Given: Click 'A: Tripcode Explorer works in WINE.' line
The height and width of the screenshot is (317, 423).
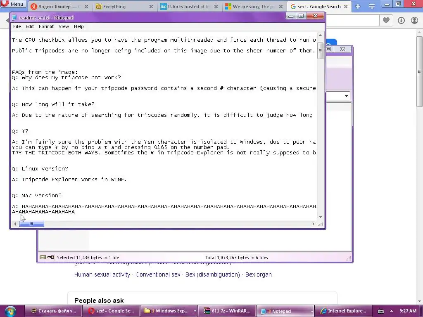Looking at the screenshot, I should coord(69,179).
